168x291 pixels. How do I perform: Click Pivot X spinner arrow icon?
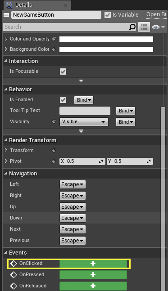tap(101, 161)
